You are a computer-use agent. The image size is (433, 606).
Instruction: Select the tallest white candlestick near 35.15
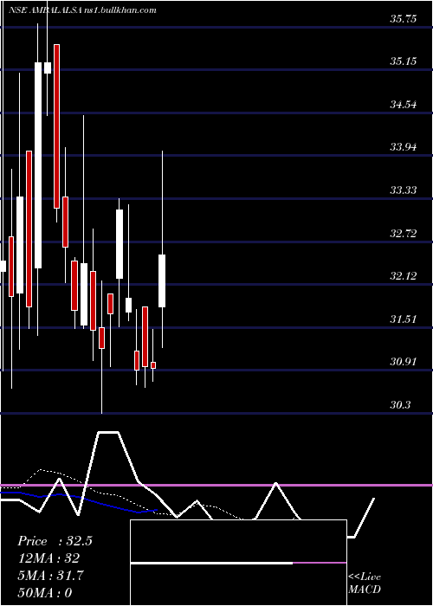point(38,165)
